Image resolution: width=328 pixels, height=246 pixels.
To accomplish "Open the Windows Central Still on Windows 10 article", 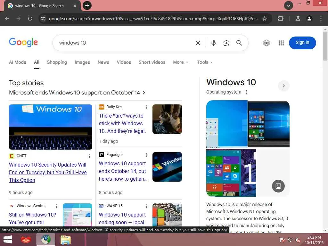I will [33, 218].
